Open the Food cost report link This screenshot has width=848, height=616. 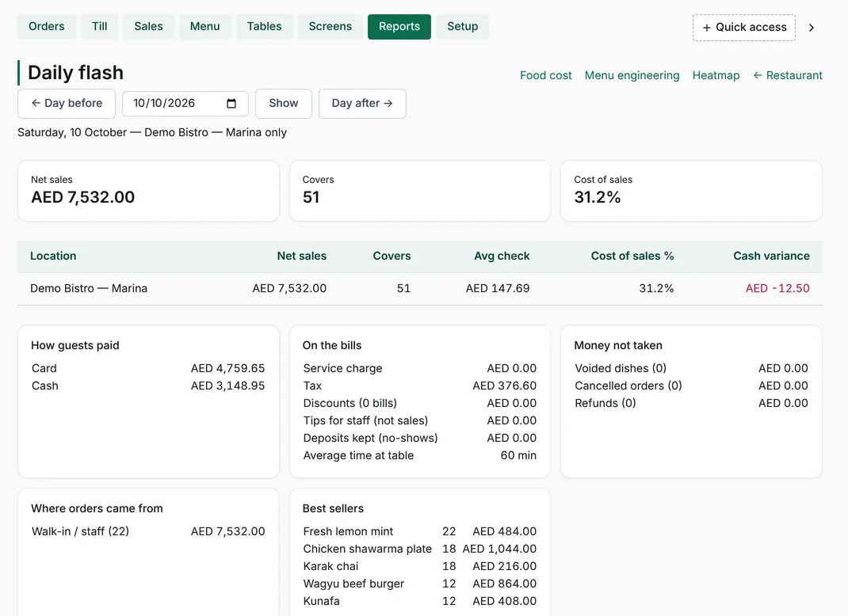(546, 76)
